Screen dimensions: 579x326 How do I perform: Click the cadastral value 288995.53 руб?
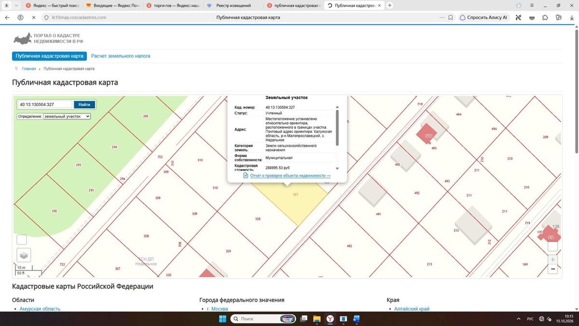click(277, 168)
